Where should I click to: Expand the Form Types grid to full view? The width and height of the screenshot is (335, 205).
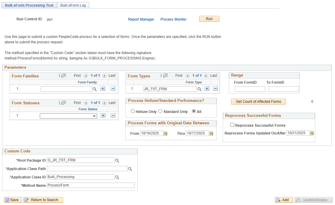point(165,76)
